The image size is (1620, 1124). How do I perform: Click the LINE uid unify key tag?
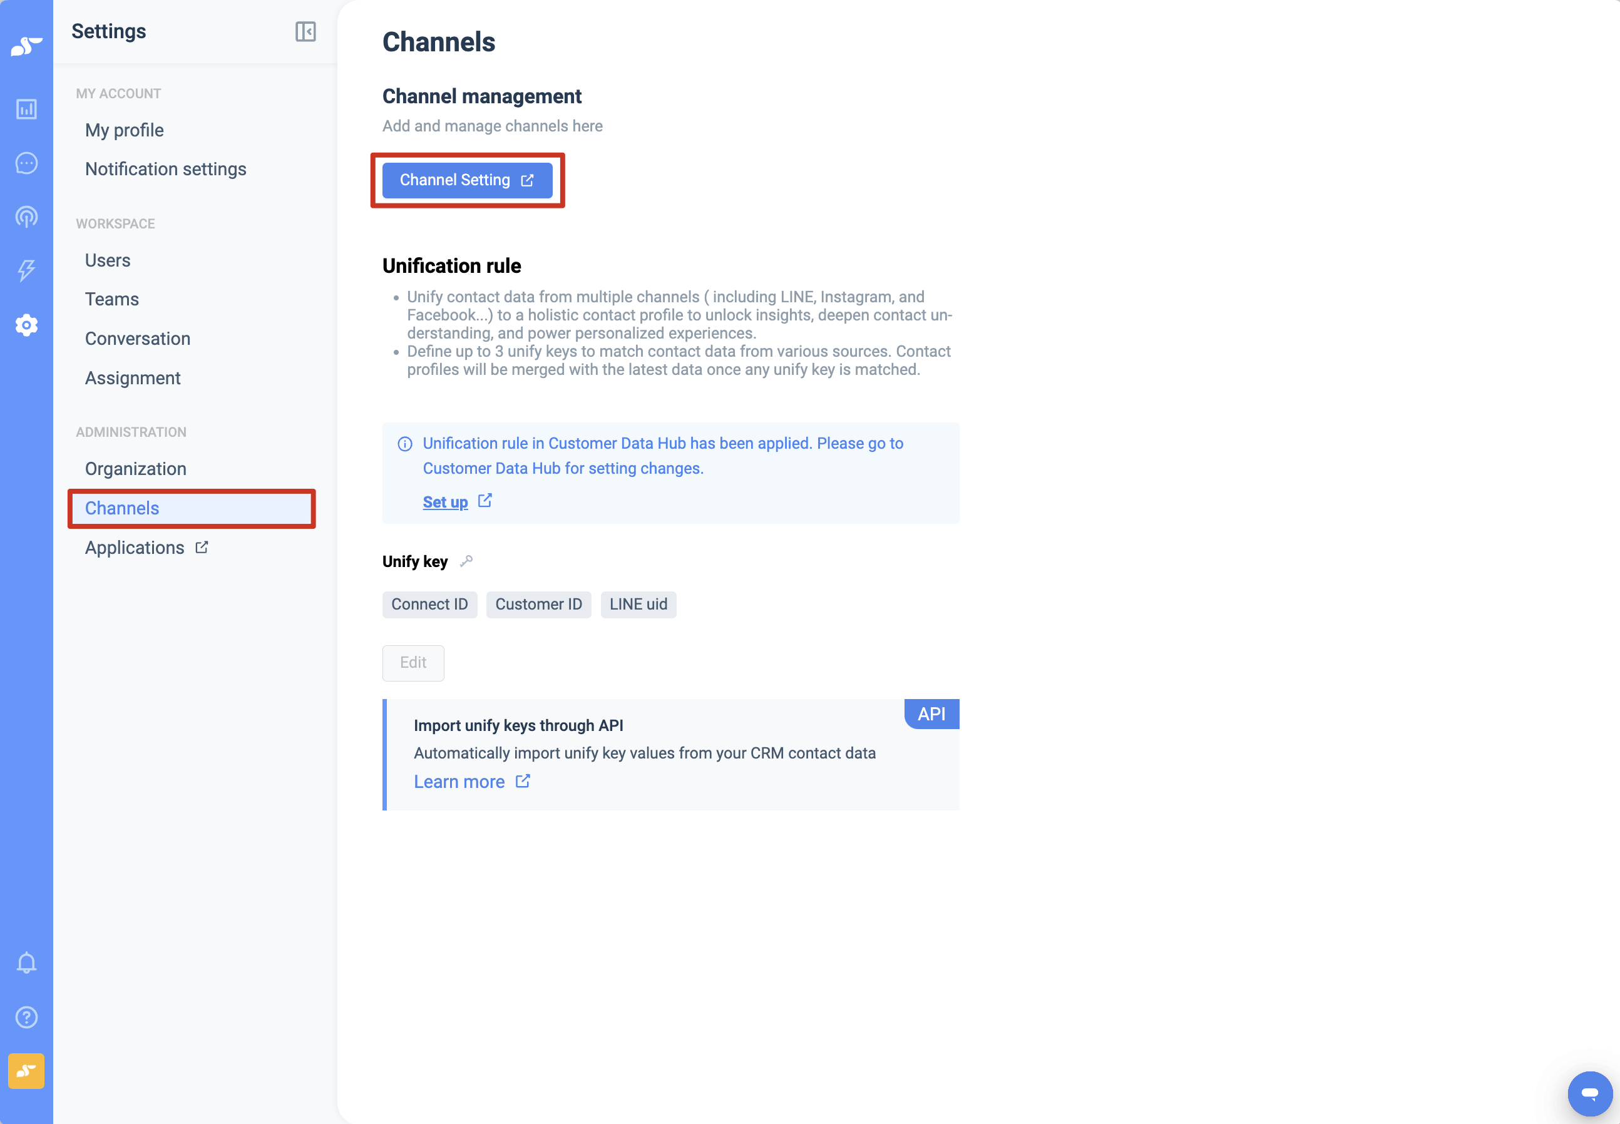[x=638, y=605]
